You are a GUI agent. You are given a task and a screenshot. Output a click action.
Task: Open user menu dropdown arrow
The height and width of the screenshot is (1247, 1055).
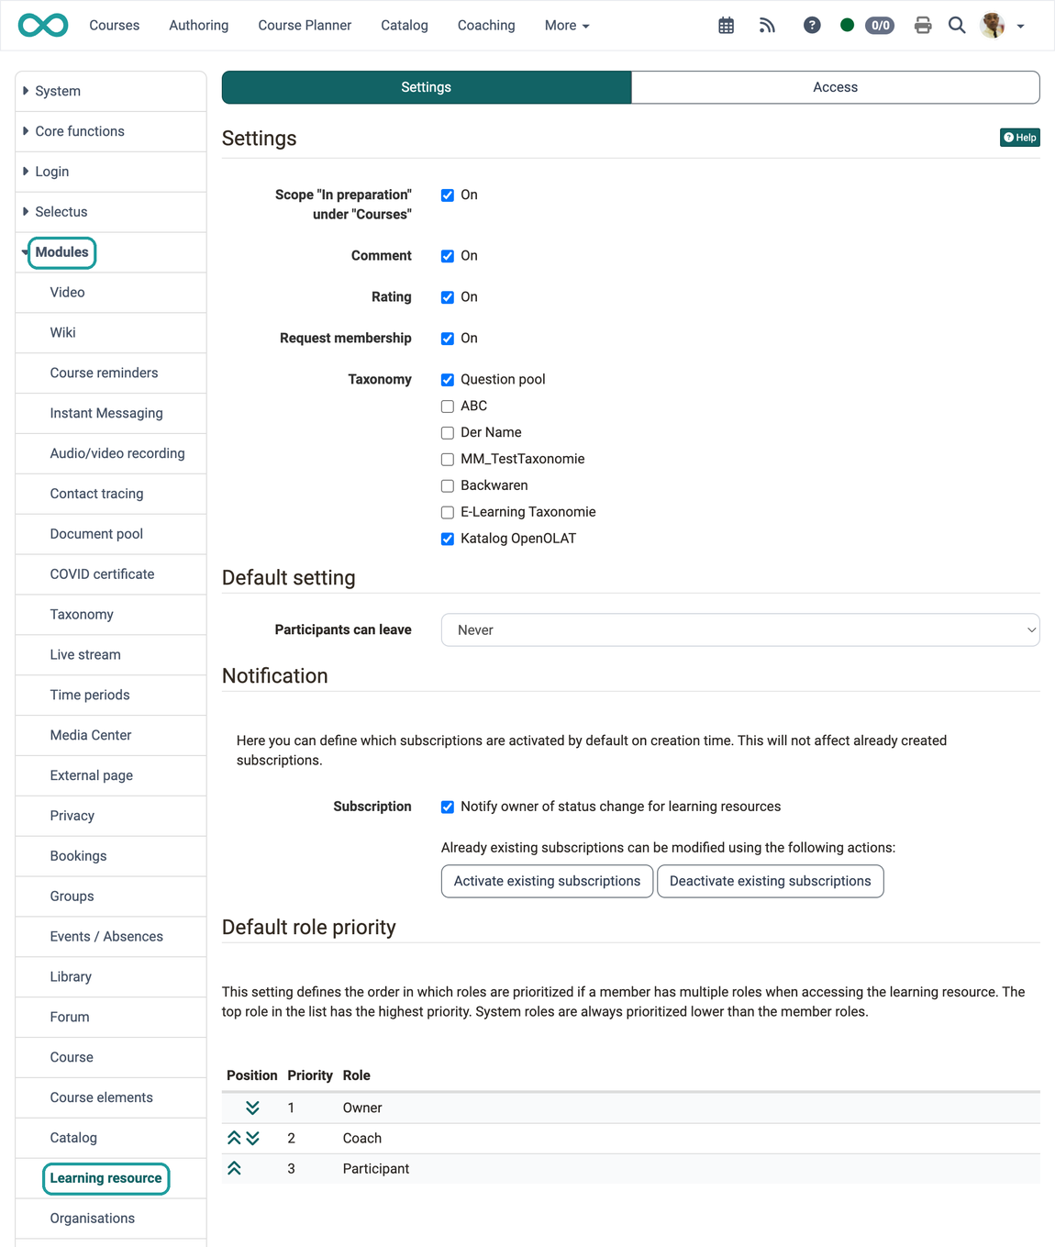(x=1020, y=27)
